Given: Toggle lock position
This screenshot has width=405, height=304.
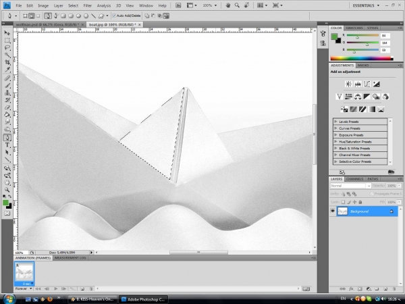Looking at the screenshot, I should (x=354, y=202).
